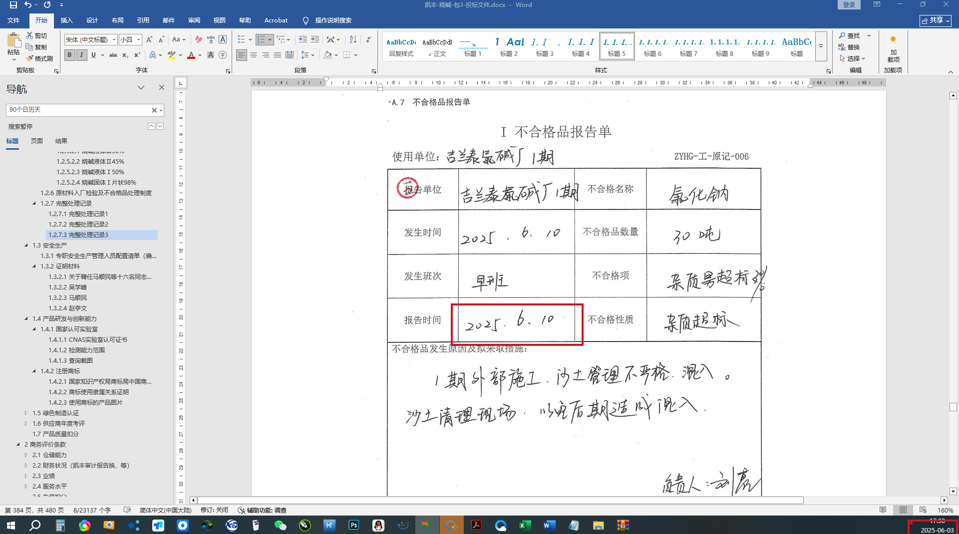Click the paragraph shading paint bucket
The width and height of the screenshot is (959, 534).
(327, 55)
